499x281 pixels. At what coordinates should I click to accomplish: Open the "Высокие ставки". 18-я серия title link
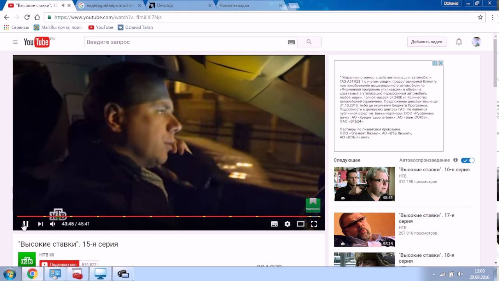426,258
